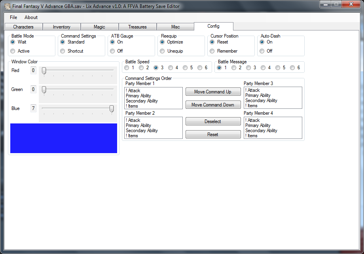This screenshot has height=254, width=364.
Task: Select Secondary Ability for Party Member 4
Action: [273, 131]
